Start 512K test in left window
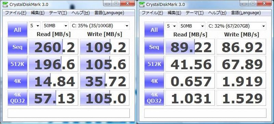 (x=17, y=64)
